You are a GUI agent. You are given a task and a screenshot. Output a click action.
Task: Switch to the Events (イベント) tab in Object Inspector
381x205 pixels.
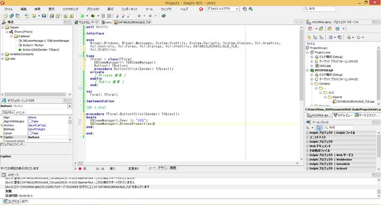pos(20,112)
